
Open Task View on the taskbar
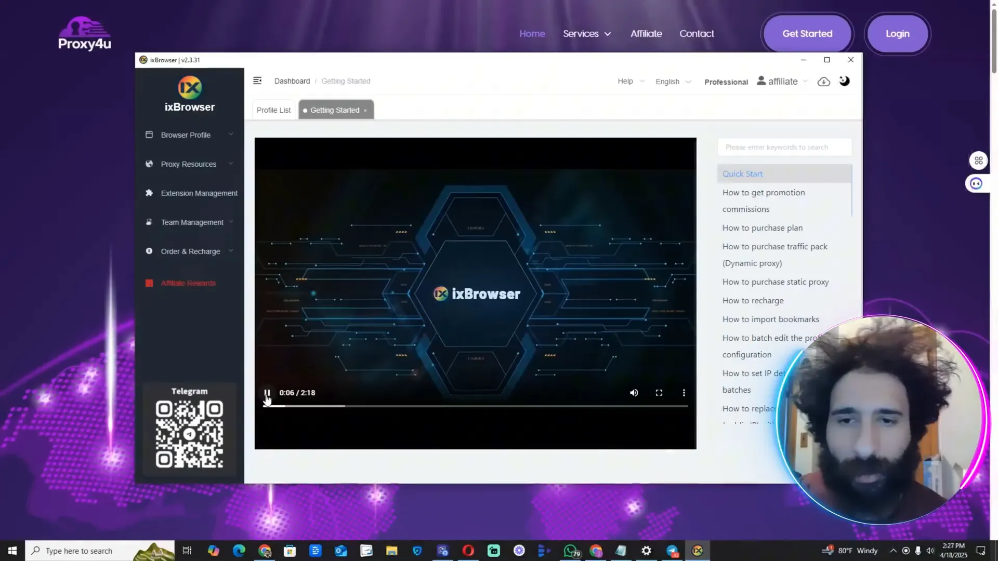[x=187, y=551]
